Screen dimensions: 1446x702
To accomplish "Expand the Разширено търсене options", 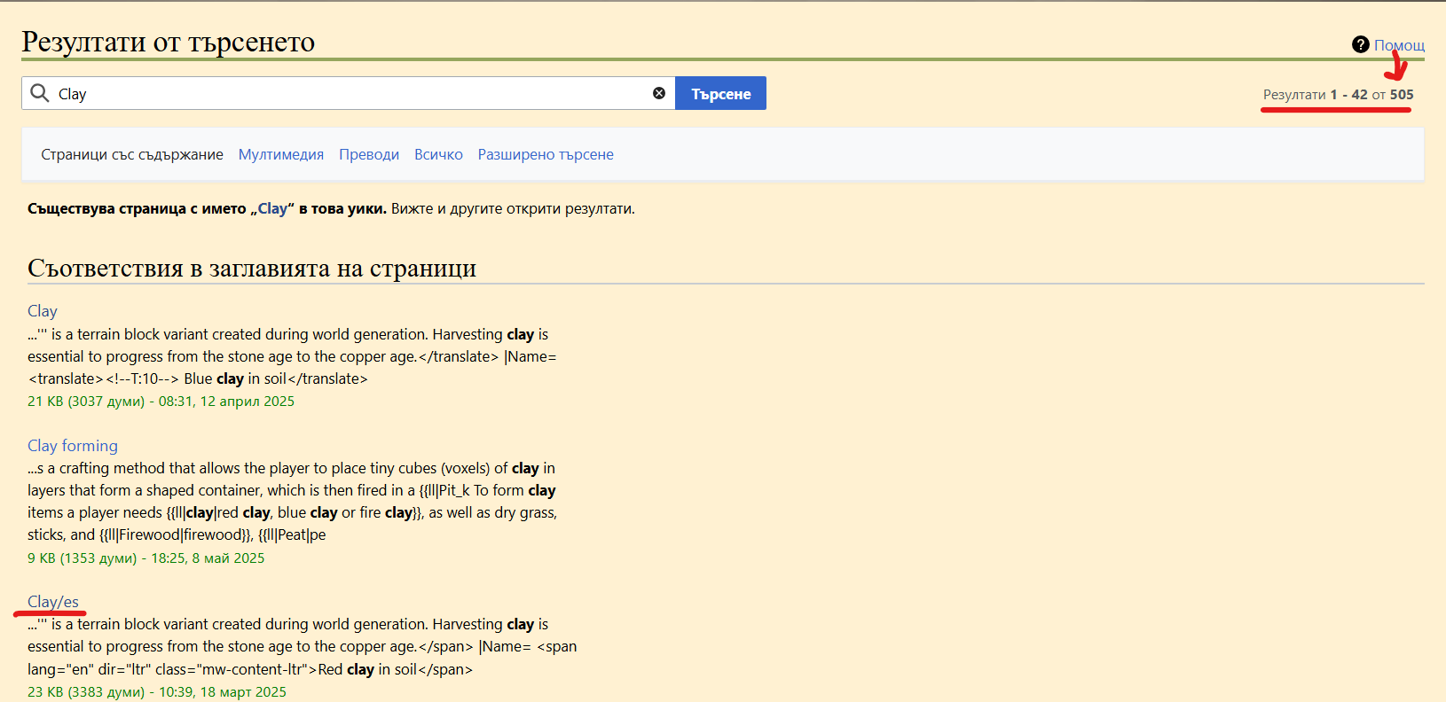I will [x=546, y=154].
